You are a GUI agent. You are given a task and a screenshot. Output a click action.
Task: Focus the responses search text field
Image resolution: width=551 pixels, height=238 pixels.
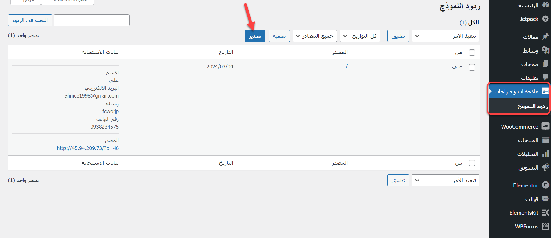(91, 20)
